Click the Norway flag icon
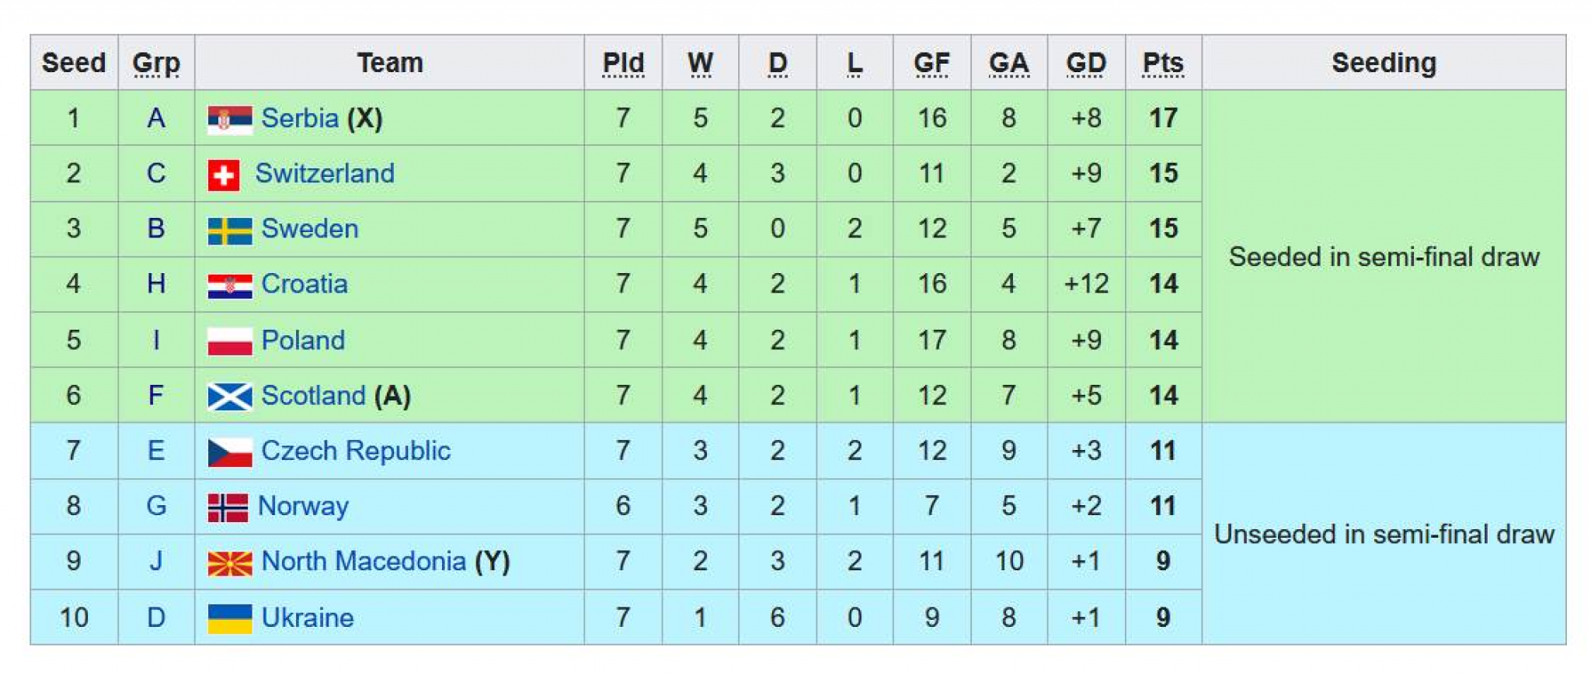 pos(228,507)
